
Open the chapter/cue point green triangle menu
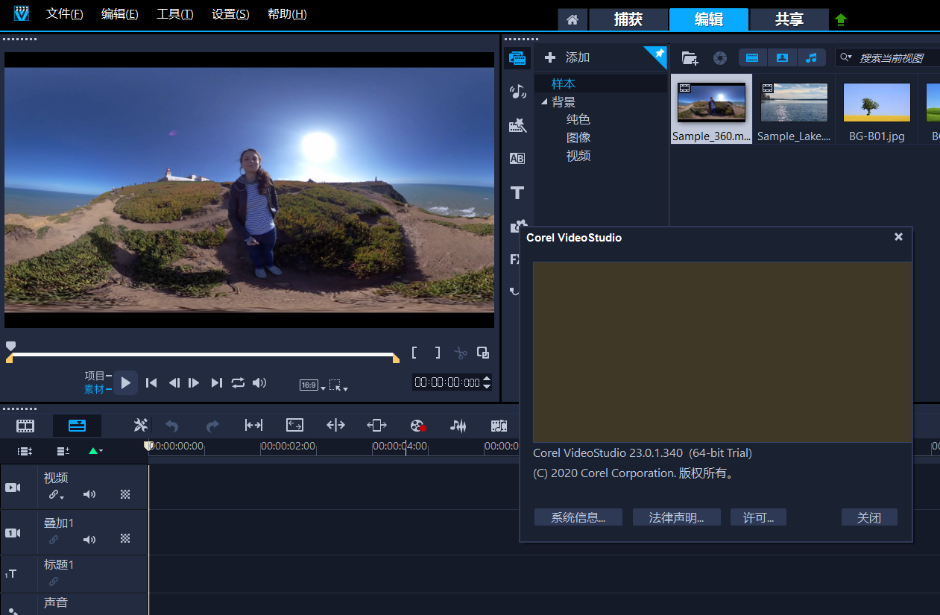(x=95, y=451)
